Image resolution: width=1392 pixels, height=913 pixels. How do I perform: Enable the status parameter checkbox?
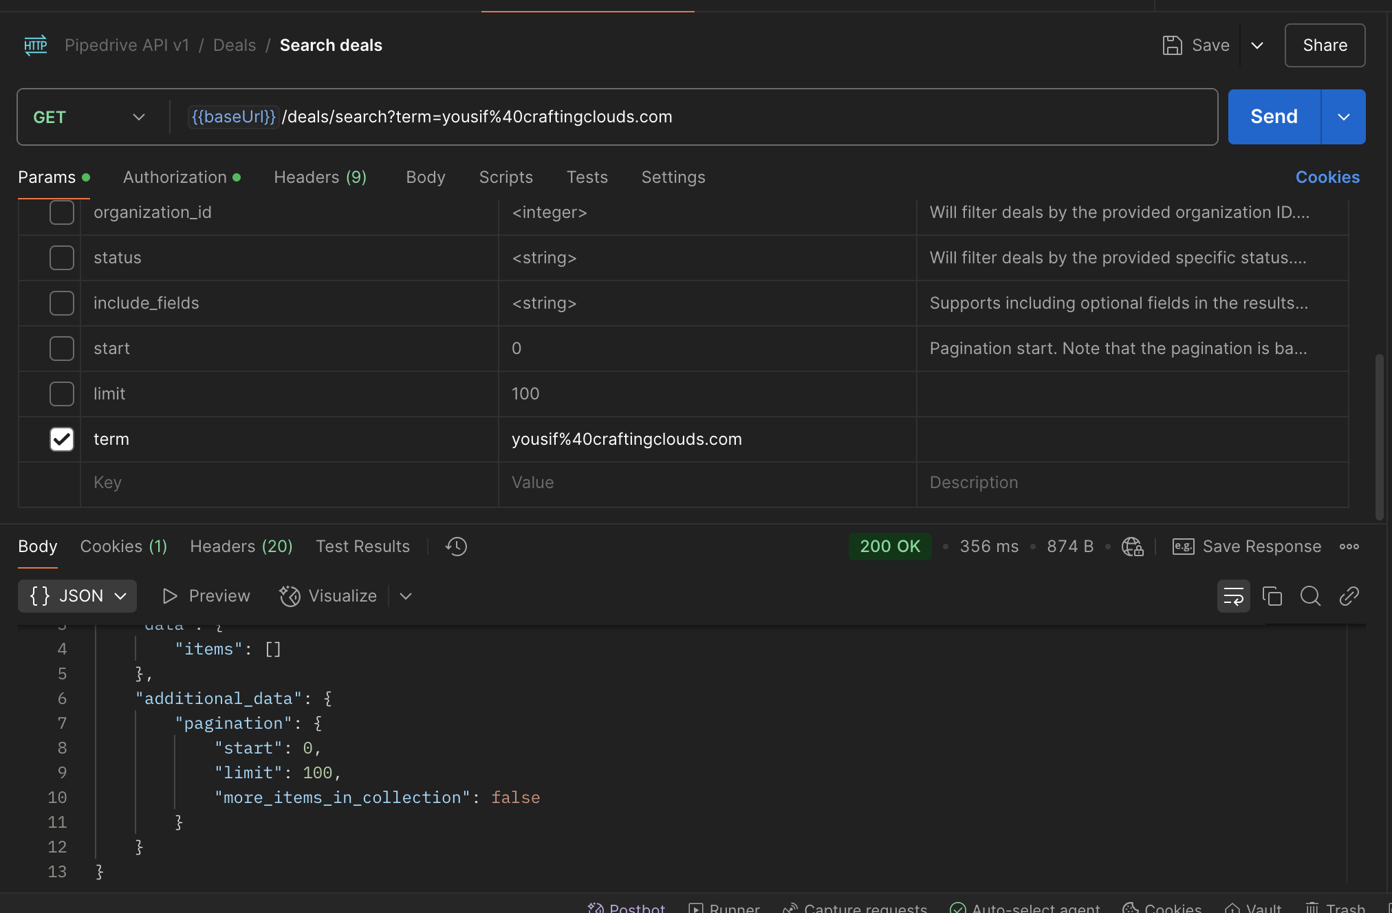click(x=62, y=258)
